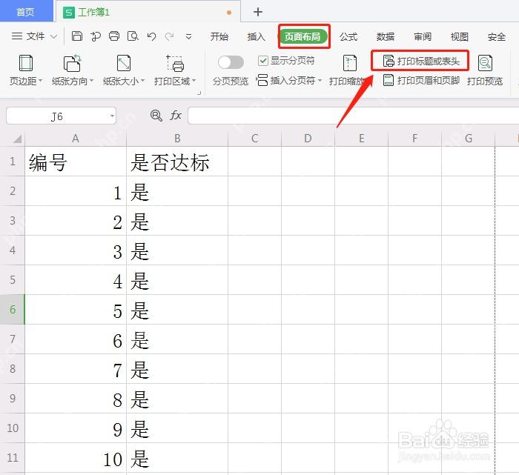Click 打印标题或表头 button
Screen dimensions: 519x475
coord(420,61)
